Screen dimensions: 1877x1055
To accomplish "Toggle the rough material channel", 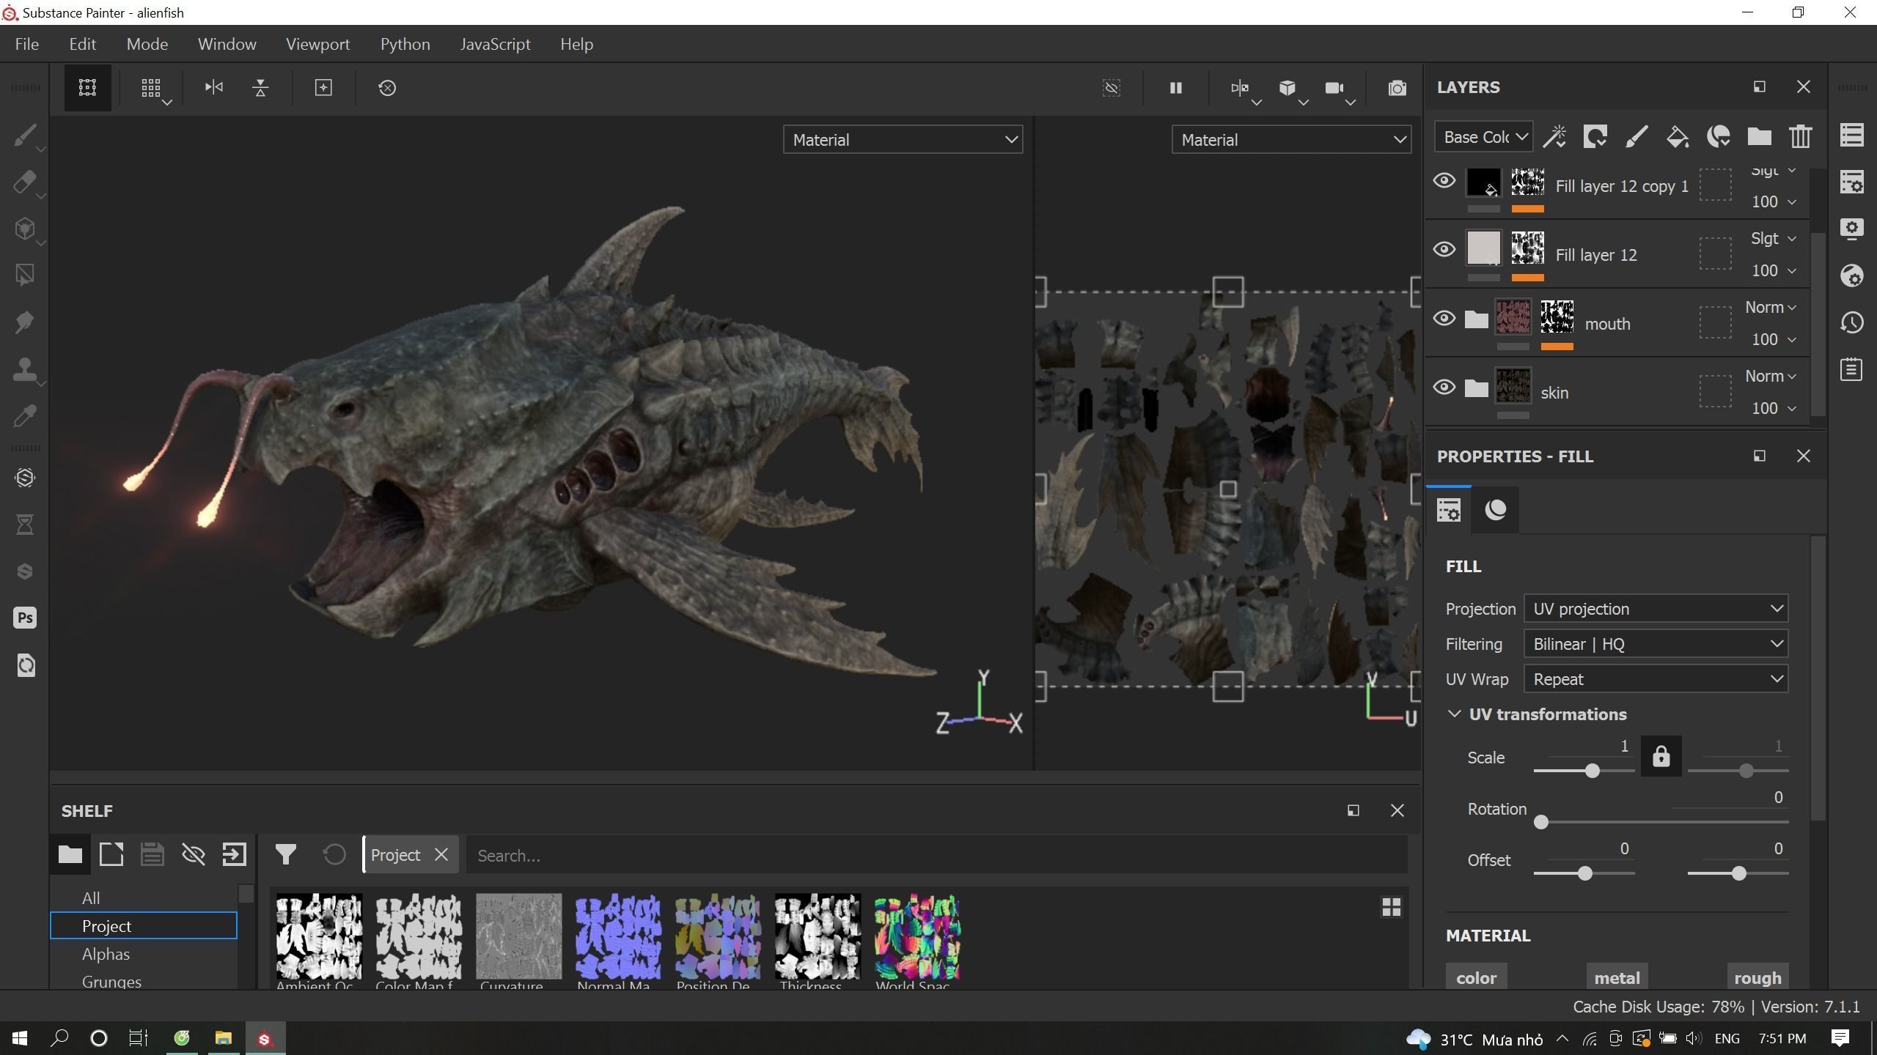I will coord(1757,977).
